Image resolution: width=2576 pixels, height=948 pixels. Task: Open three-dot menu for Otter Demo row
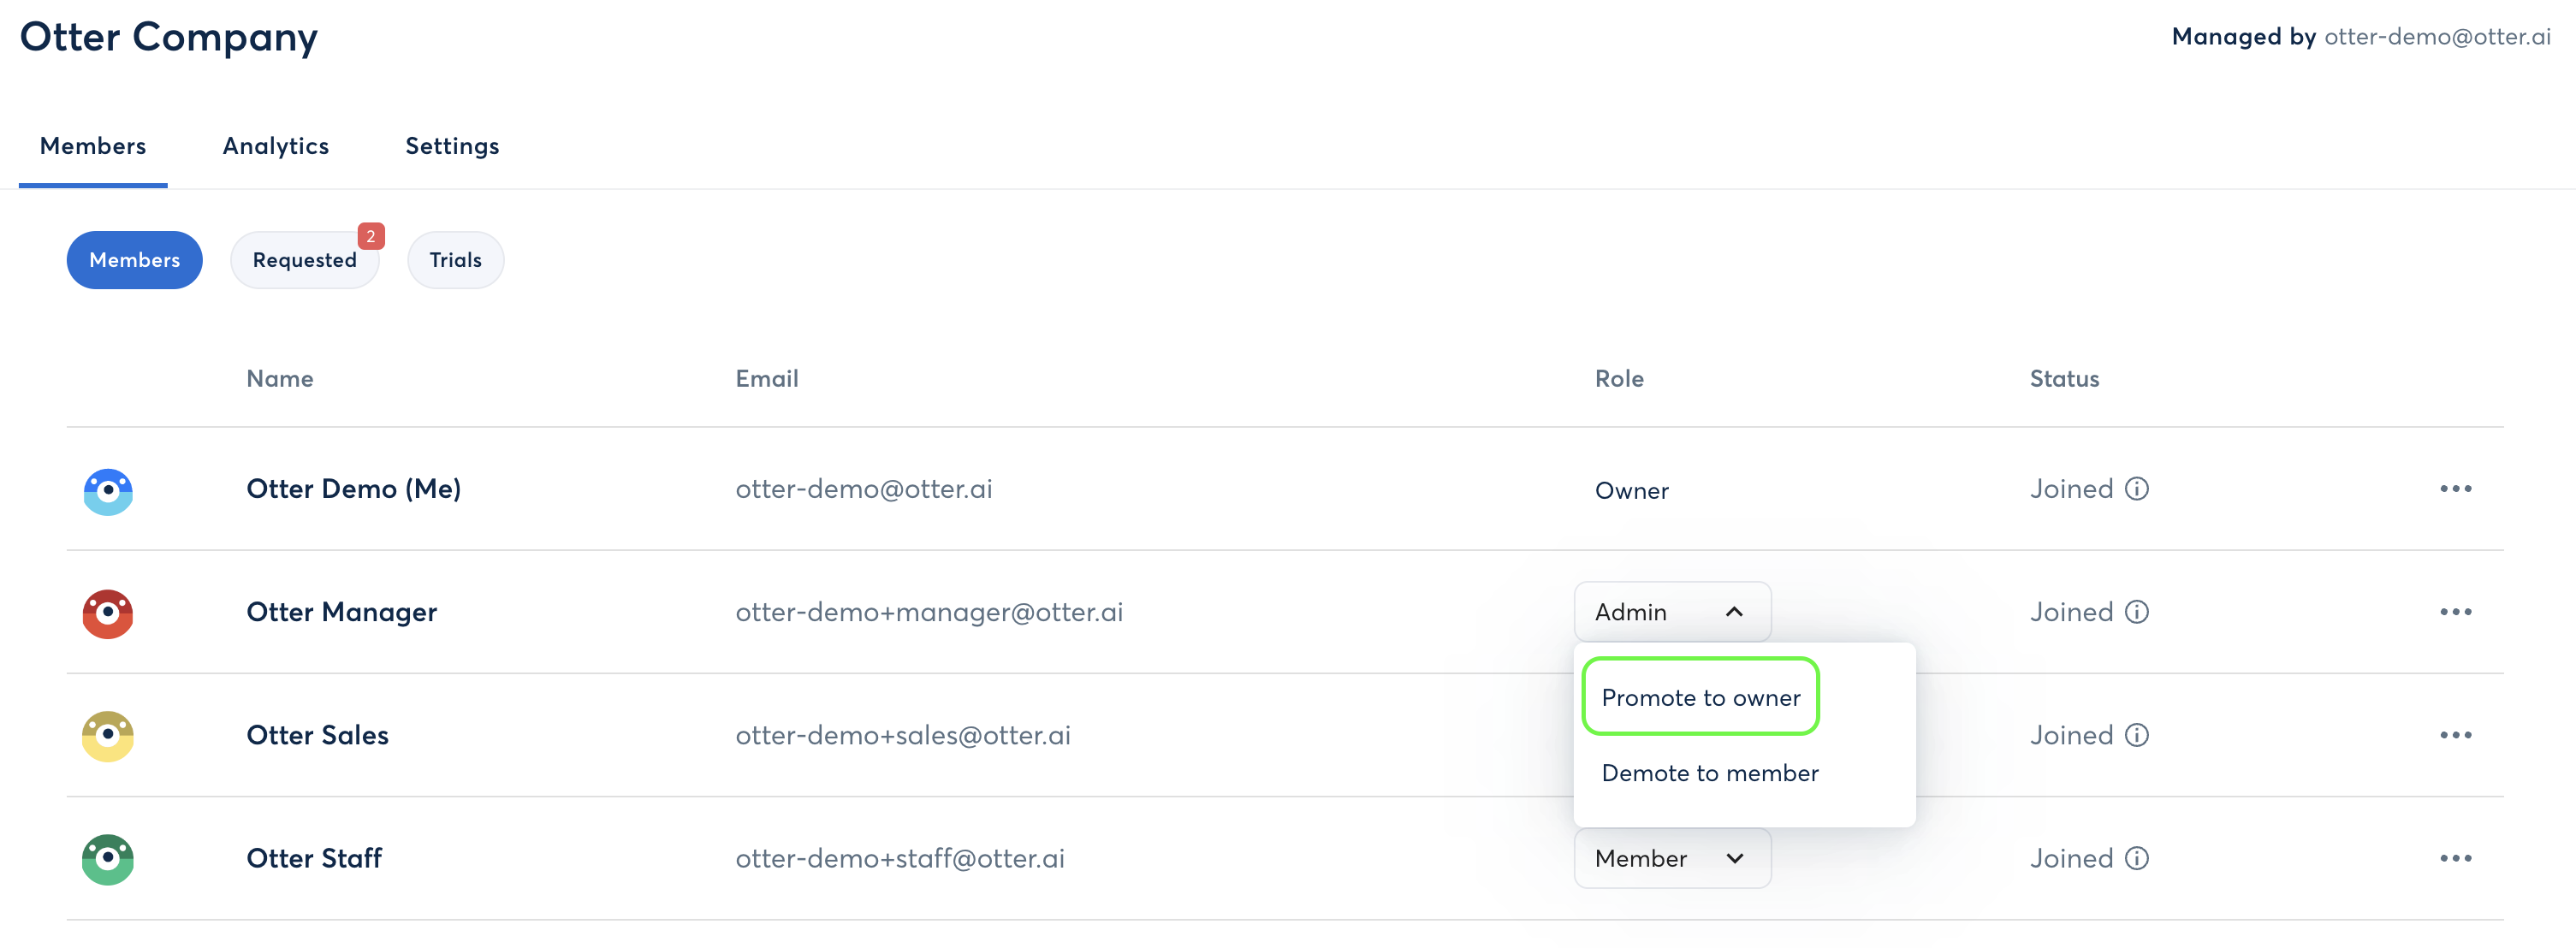click(2455, 489)
